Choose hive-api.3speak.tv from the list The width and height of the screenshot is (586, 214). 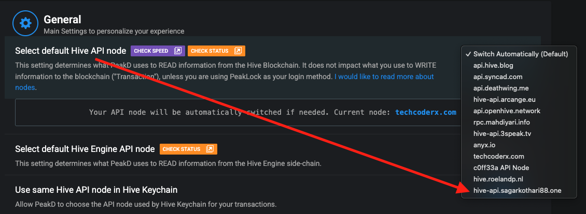point(503,134)
